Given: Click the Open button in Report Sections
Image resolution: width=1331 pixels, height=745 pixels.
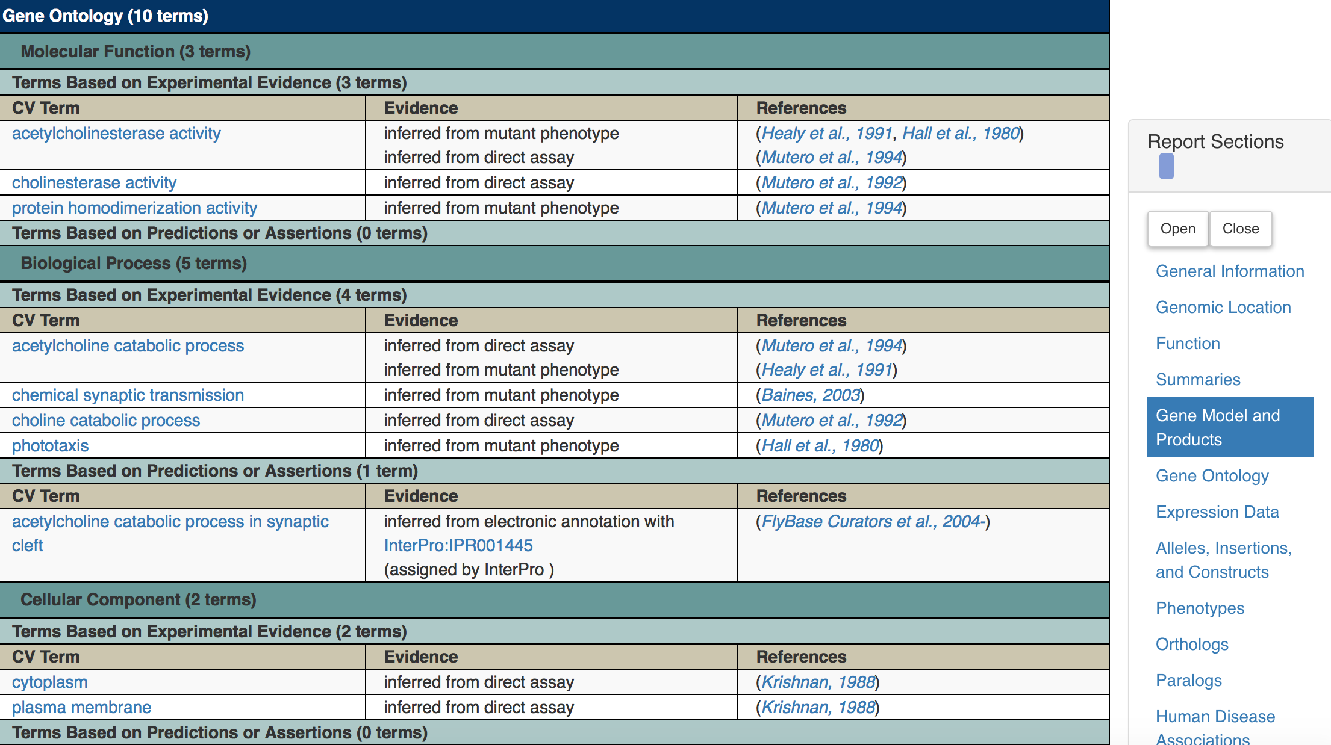Looking at the screenshot, I should point(1177,229).
